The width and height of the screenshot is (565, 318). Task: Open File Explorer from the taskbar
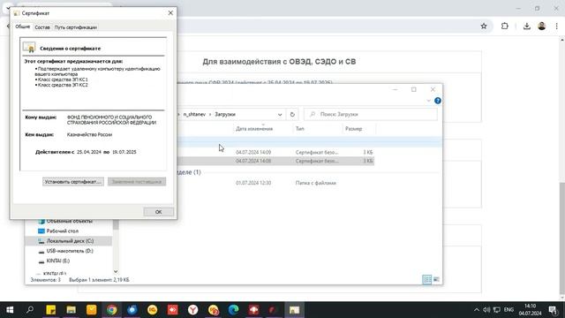pos(71,310)
